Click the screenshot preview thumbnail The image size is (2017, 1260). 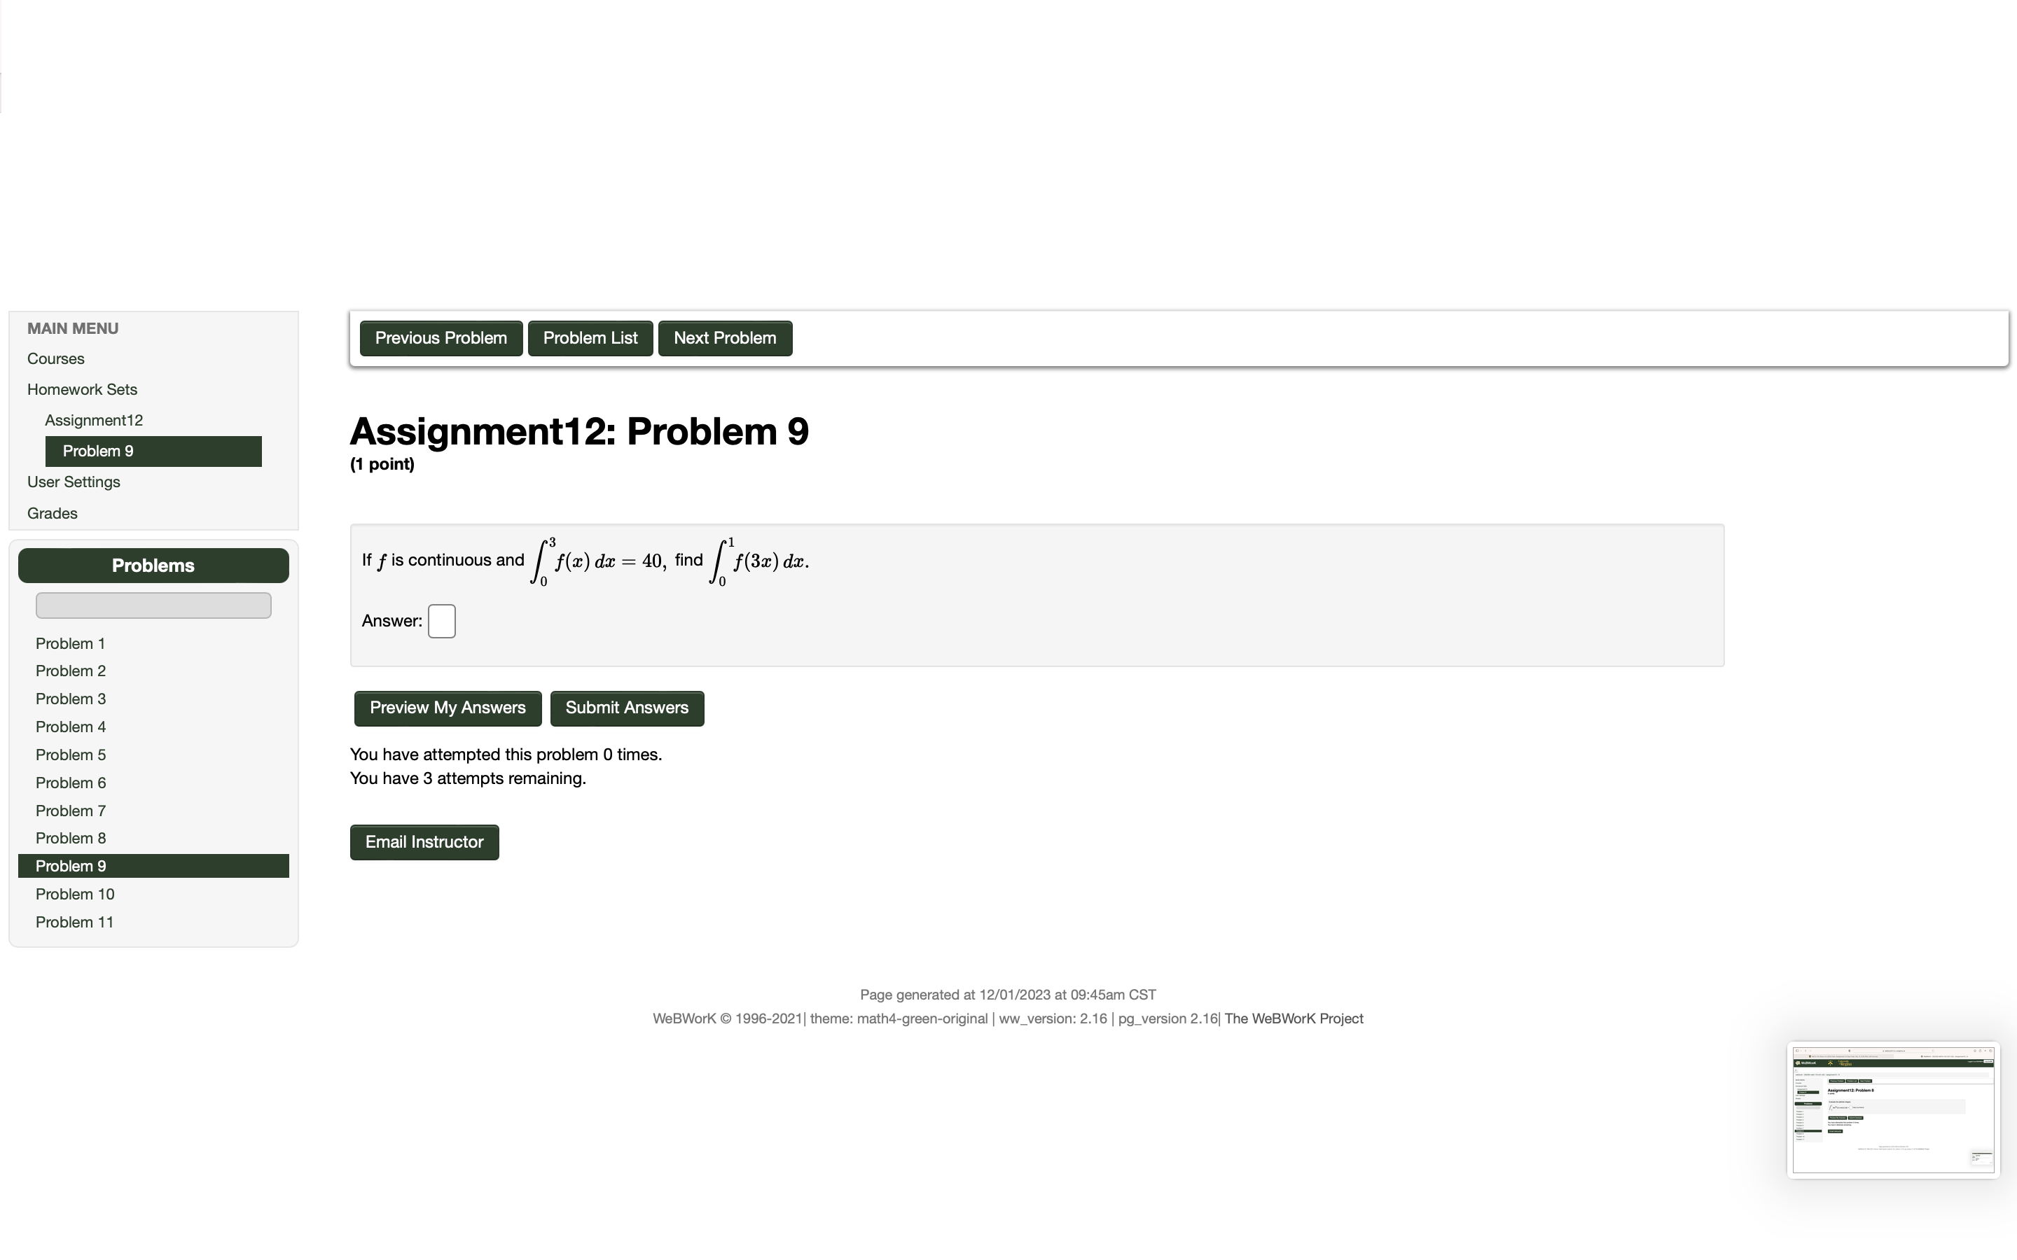1893,1110
